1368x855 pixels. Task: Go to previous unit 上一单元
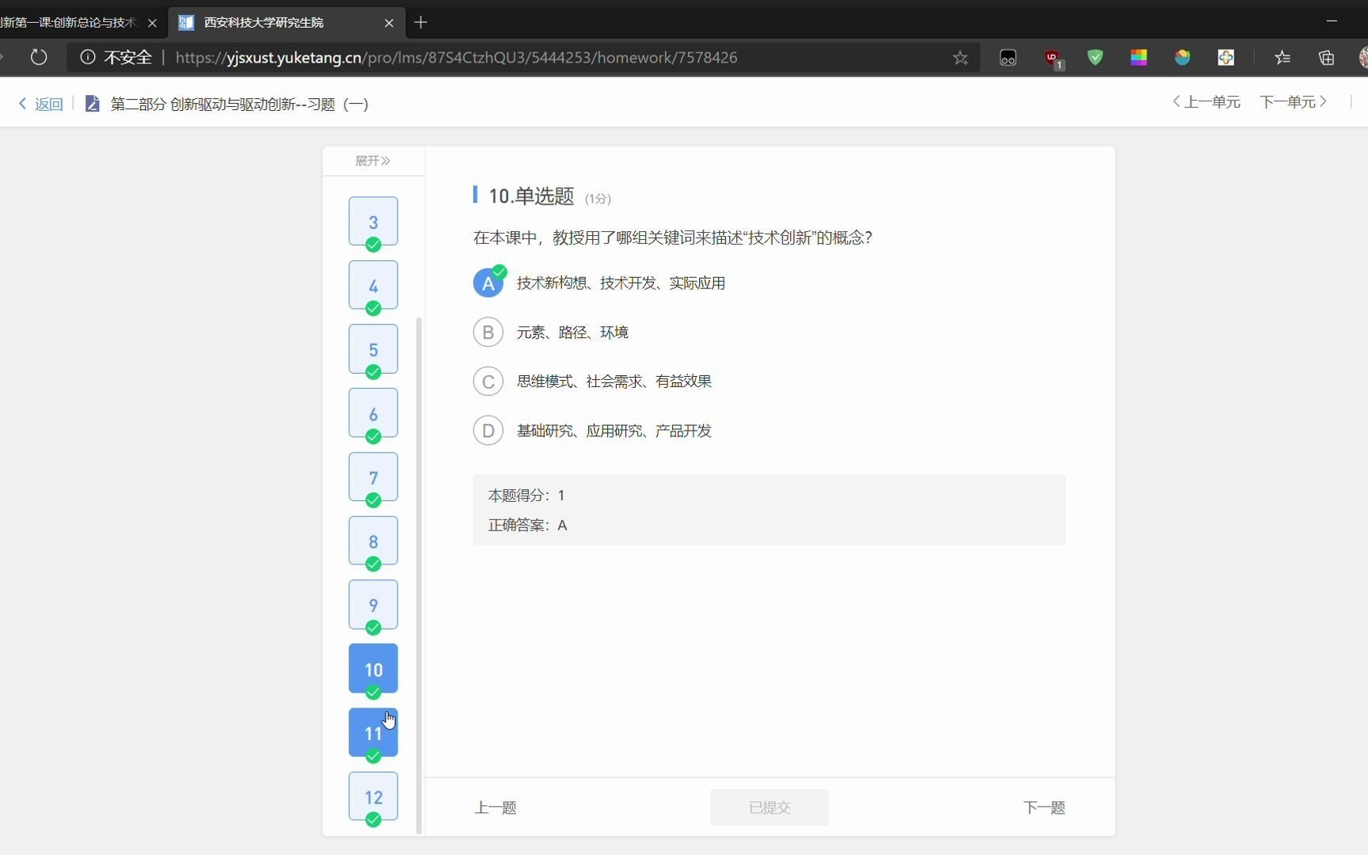point(1206,102)
